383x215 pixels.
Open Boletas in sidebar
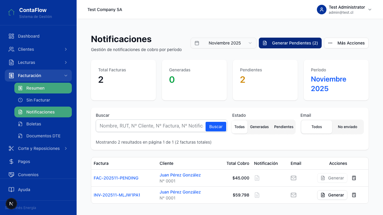click(43, 124)
